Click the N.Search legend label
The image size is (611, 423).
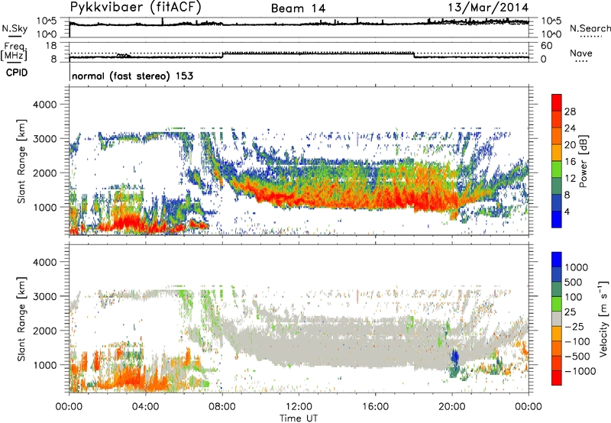pyautogui.click(x=590, y=28)
